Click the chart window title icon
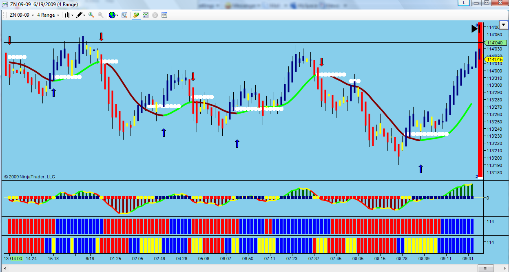 4,4
